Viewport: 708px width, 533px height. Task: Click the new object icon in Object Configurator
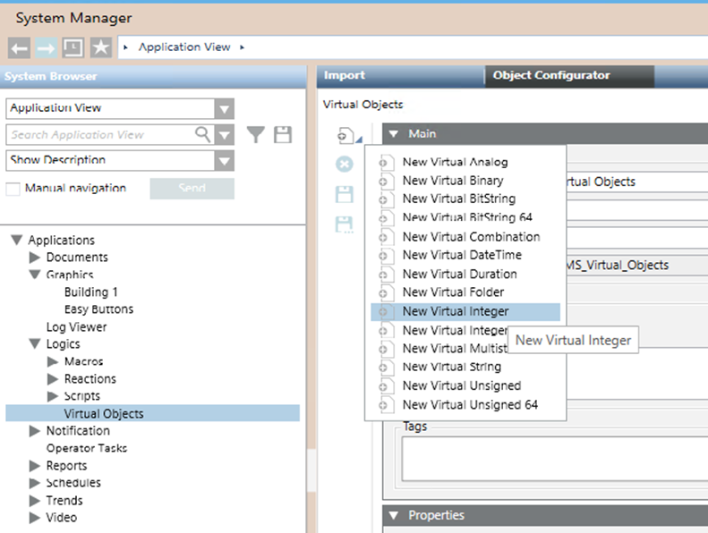pos(345,135)
